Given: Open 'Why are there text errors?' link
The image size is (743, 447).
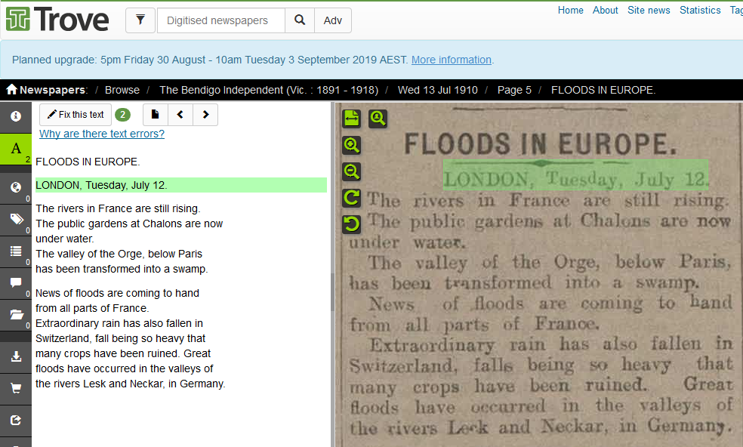Looking at the screenshot, I should [102, 134].
